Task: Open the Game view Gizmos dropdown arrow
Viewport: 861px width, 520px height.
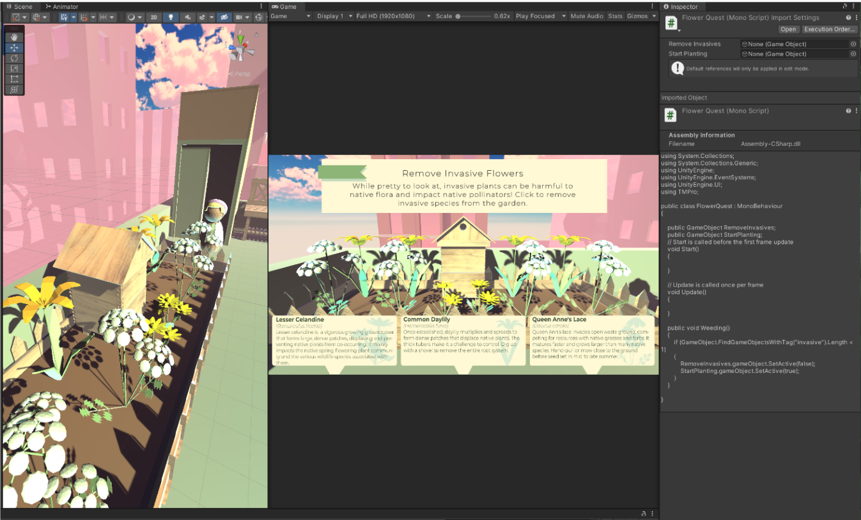Action: pos(654,16)
